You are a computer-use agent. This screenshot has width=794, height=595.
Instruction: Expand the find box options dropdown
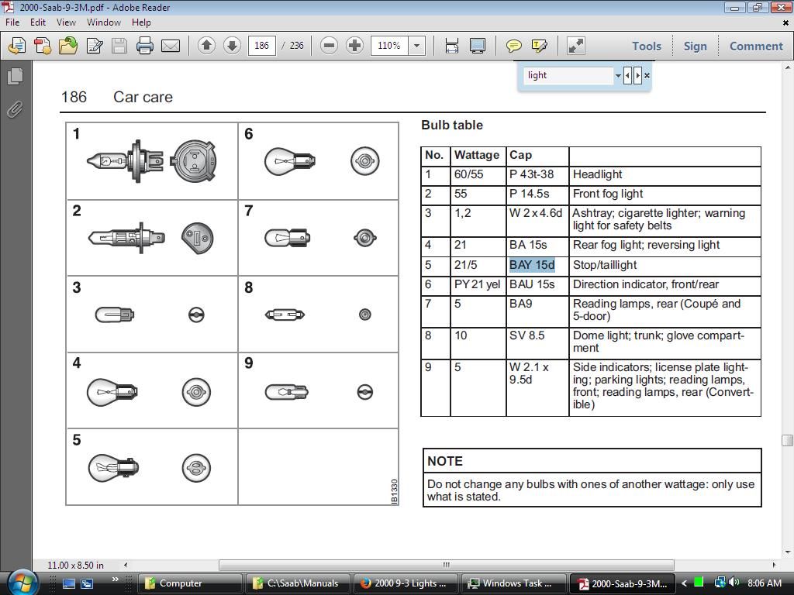(x=618, y=76)
